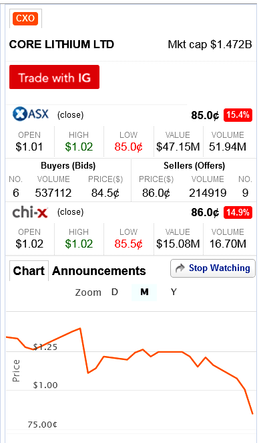Viewport: 261px width, 443px height.
Task: Click the Trade with IG button
Action: pos(54,77)
